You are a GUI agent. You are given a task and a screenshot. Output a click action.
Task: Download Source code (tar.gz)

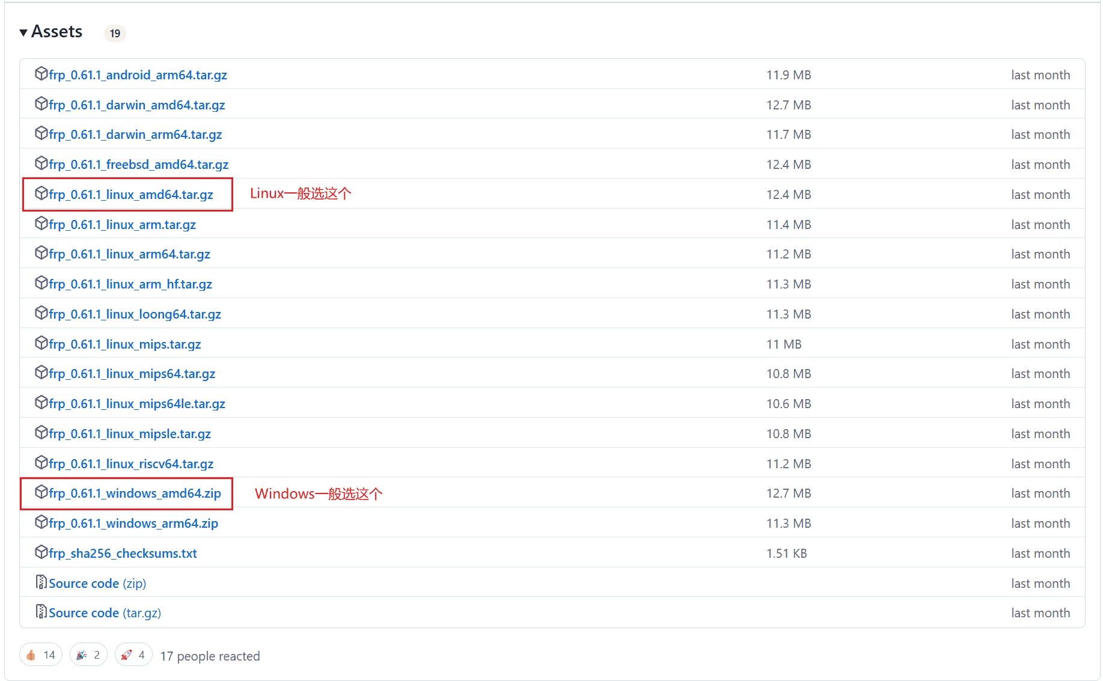click(x=105, y=613)
